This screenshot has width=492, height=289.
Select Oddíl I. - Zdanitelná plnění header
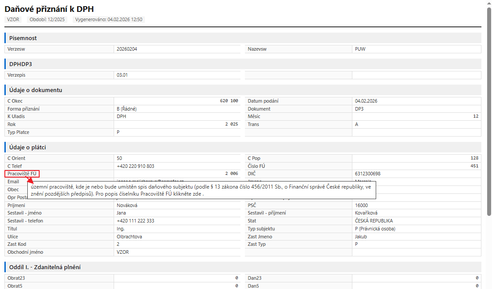click(x=243, y=267)
